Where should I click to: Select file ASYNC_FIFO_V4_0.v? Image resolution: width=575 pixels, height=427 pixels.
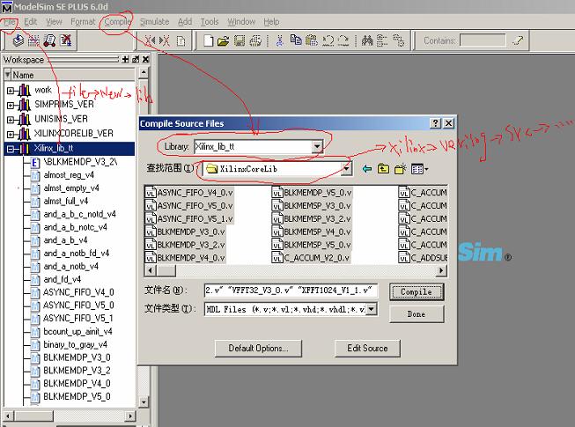point(189,193)
